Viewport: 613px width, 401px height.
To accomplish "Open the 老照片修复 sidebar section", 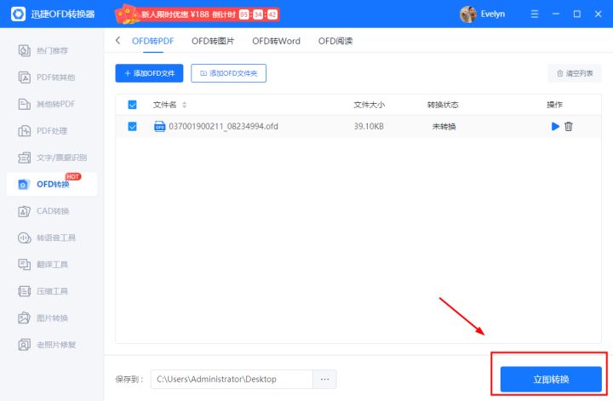I will pyautogui.click(x=47, y=345).
